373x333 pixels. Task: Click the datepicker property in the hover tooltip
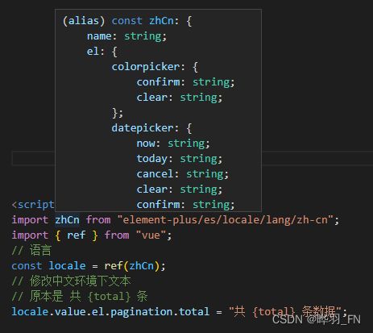[x=143, y=128]
